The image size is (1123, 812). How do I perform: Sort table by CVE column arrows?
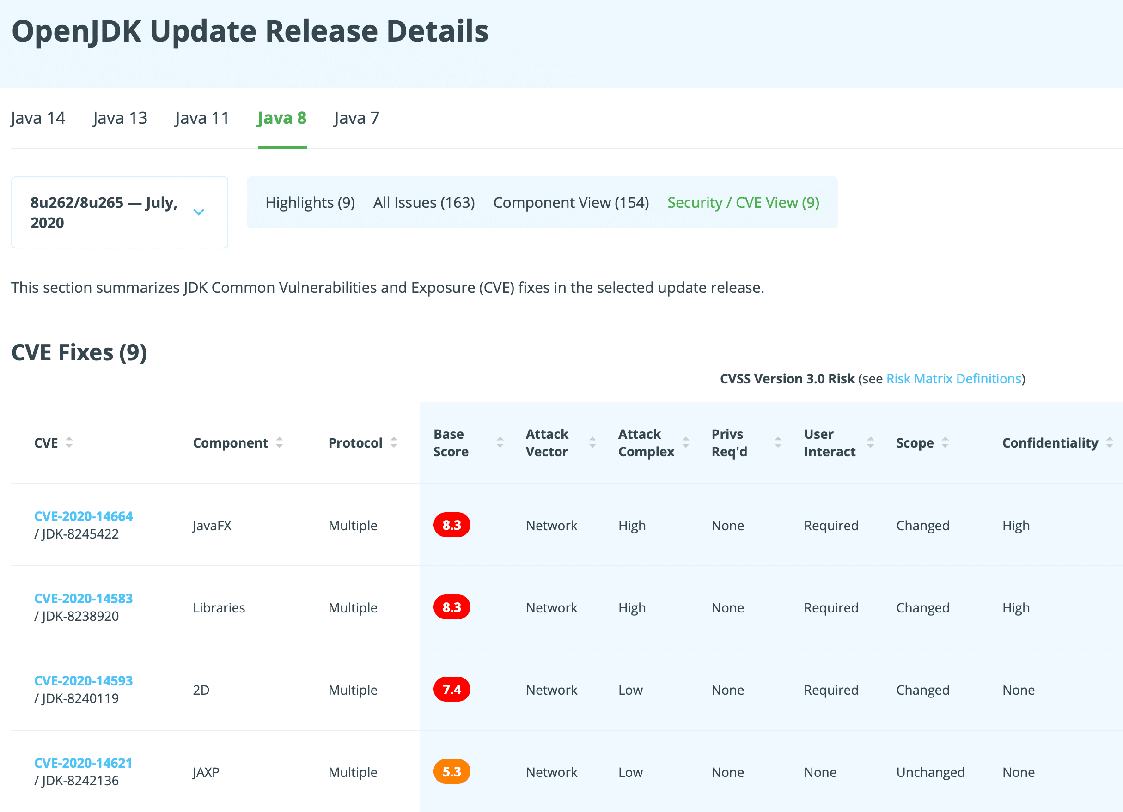point(69,442)
